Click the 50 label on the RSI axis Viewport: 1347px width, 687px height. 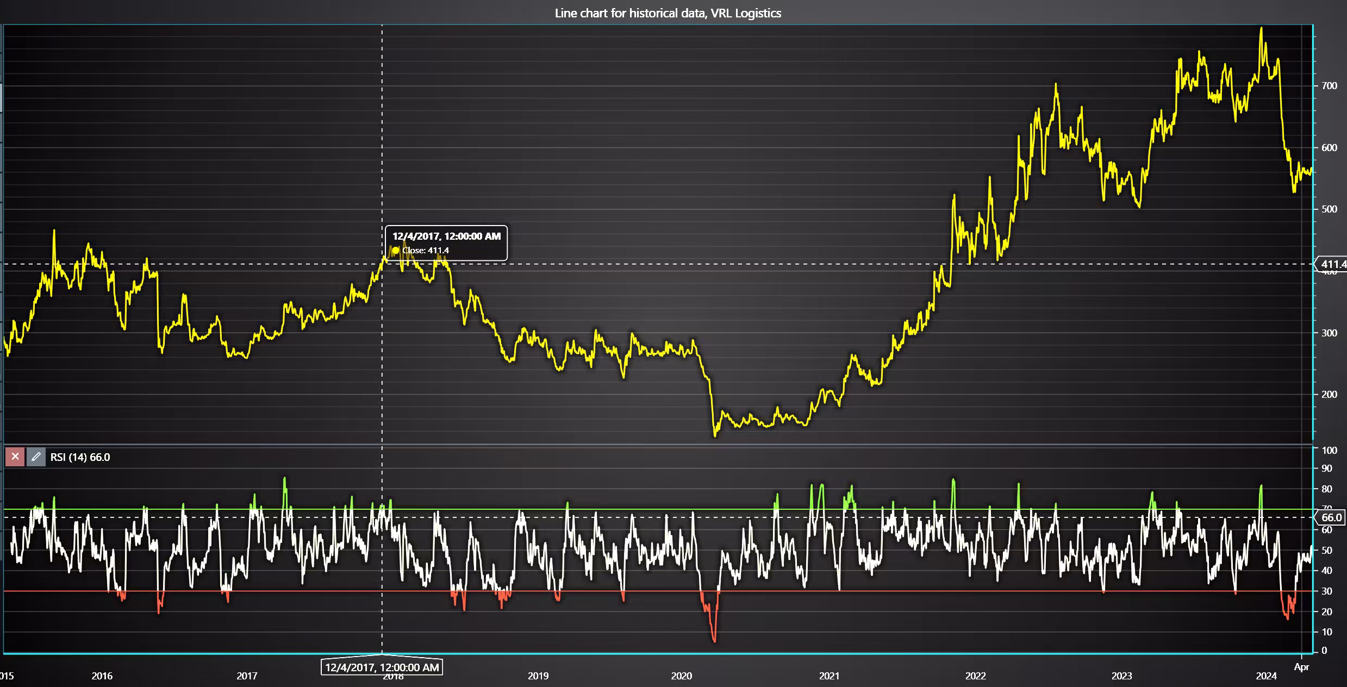[1326, 551]
